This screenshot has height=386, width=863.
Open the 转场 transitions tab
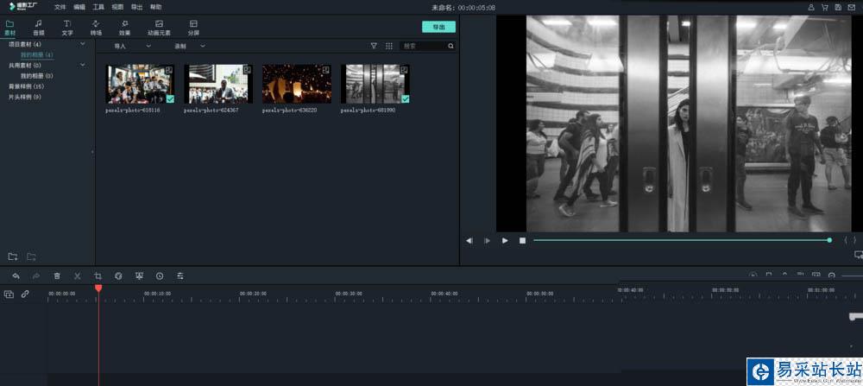coord(96,28)
